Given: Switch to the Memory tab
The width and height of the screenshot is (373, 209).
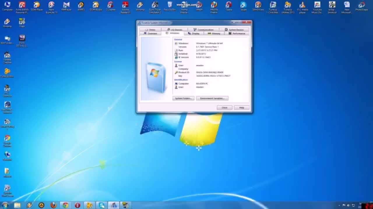Looking at the screenshot, I should pyautogui.click(x=214, y=33).
